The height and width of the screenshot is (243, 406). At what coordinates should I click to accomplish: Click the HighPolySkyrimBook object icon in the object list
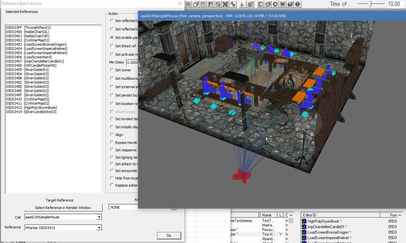(304, 221)
